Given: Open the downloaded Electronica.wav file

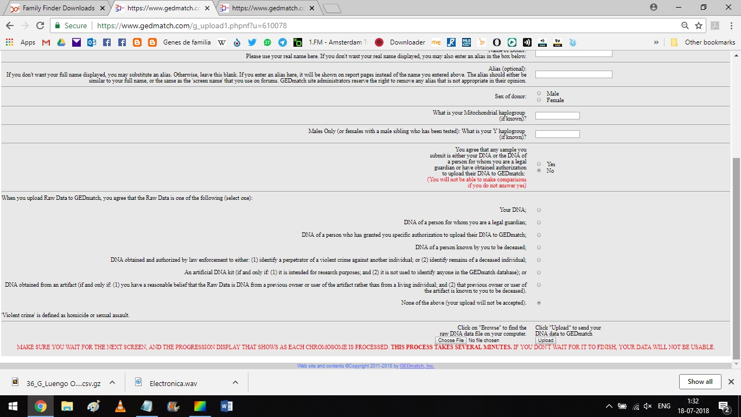Looking at the screenshot, I should click(x=174, y=383).
